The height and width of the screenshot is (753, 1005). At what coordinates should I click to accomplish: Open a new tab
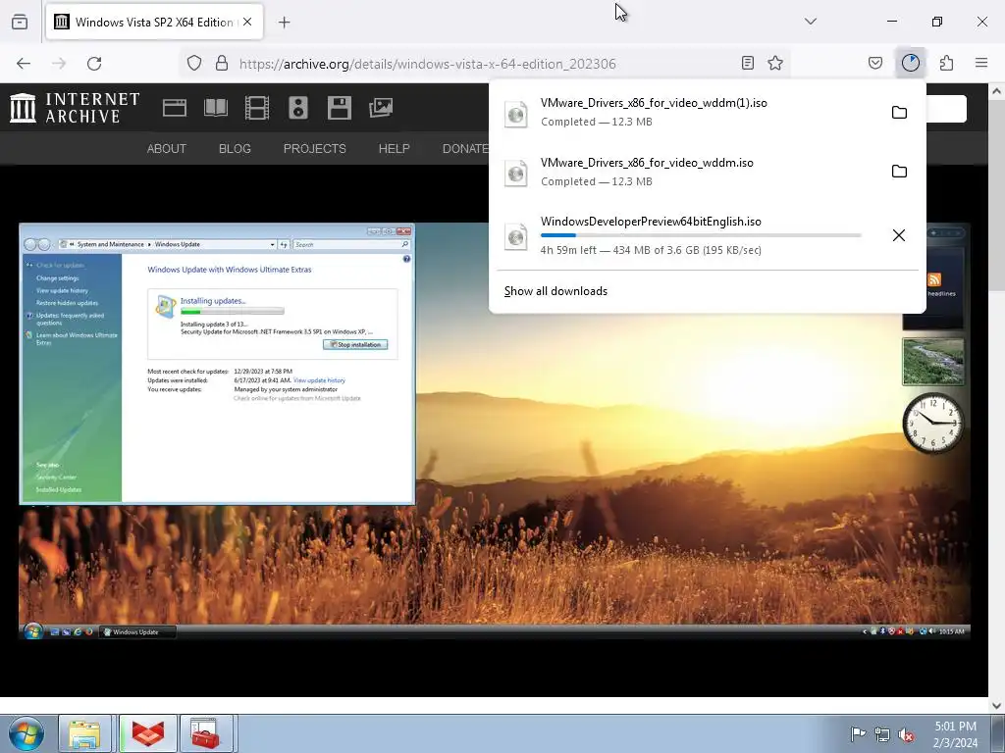(x=285, y=23)
